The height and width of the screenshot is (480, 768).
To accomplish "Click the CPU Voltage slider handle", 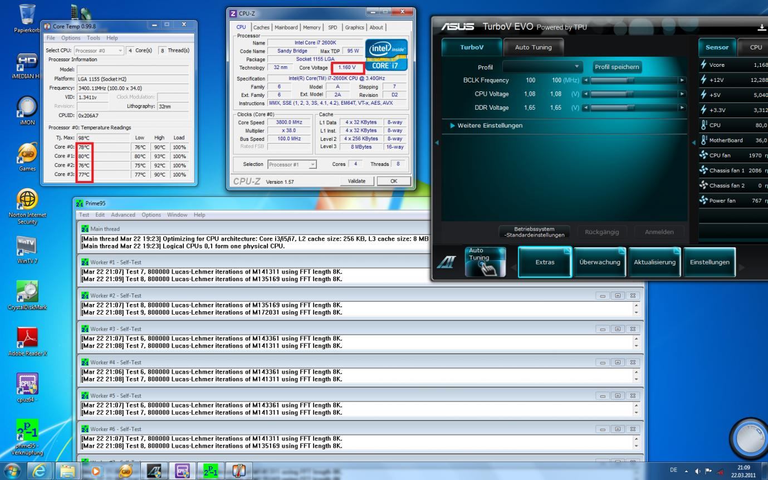I will coord(630,94).
